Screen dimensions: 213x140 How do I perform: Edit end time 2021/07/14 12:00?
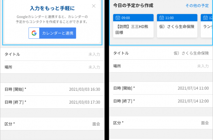point(161,101)
